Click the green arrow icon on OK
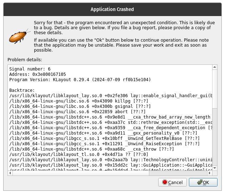Screen dimensions: 225x194 pyautogui.click(x=200, y=182)
